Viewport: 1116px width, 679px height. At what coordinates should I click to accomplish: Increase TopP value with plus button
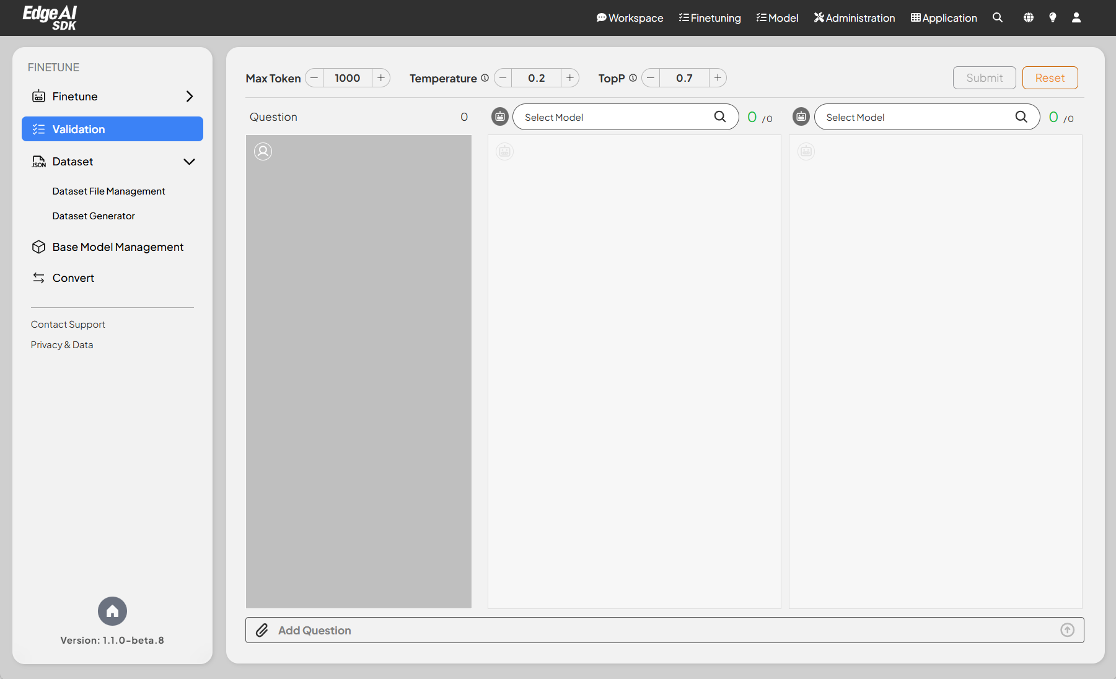point(718,78)
